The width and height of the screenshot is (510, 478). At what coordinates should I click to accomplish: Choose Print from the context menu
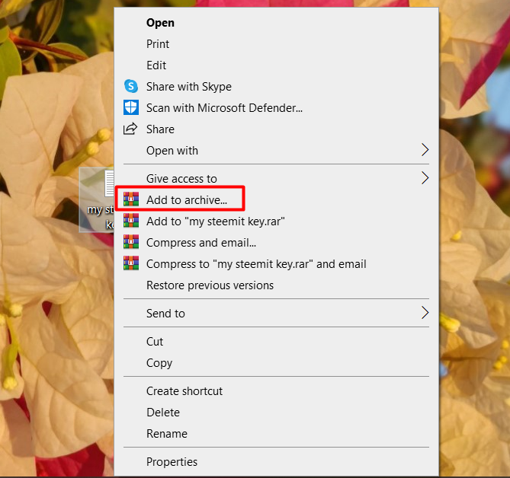pos(276,44)
